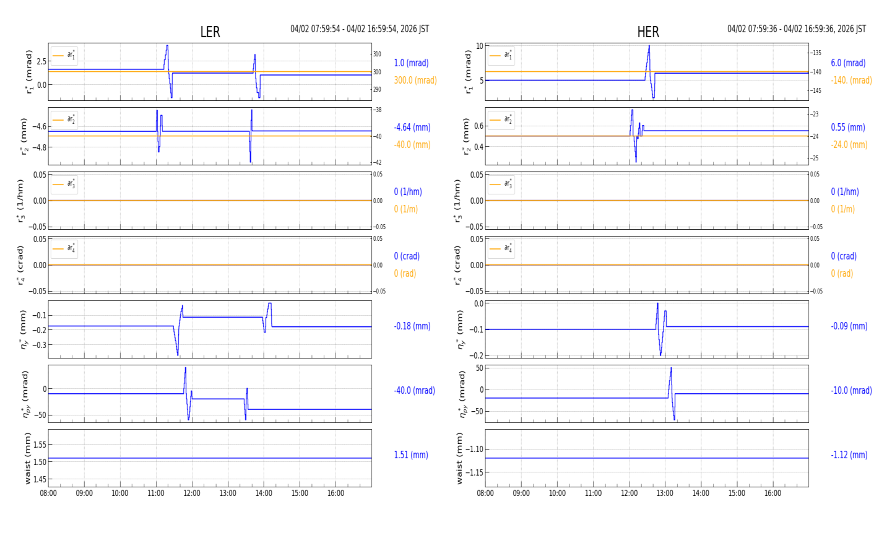Viewport: 874px width, 535px height.
Task: Click the 13:00 tick on HER time axis
Action: point(665,494)
